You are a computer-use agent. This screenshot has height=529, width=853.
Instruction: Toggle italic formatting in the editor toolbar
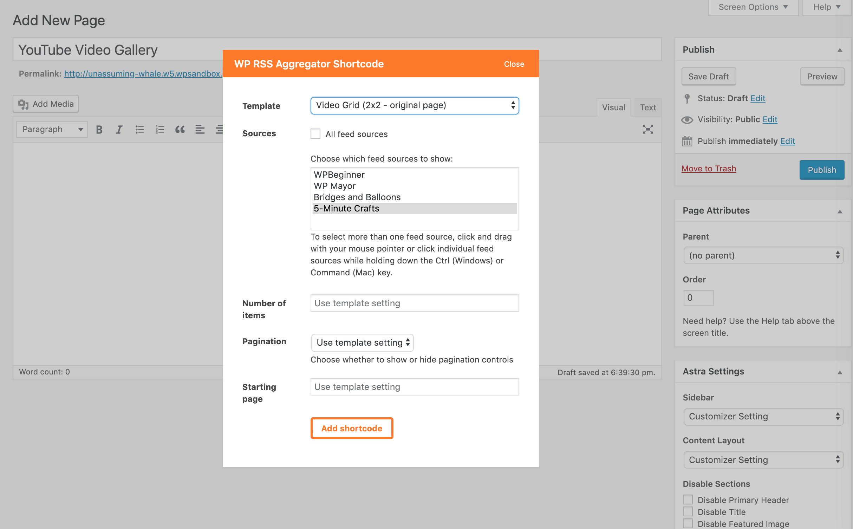pyautogui.click(x=119, y=130)
